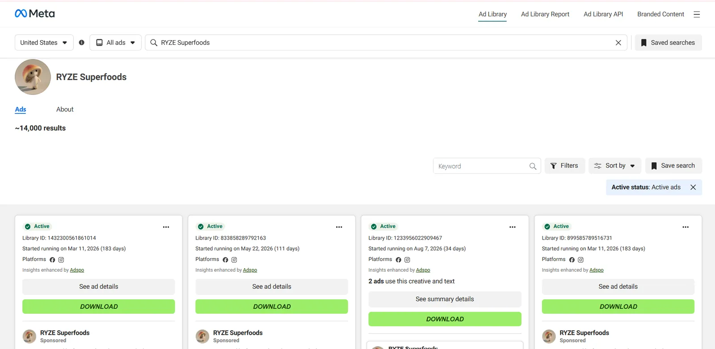Open Adspo link on ad 1233956022909467
The height and width of the screenshot is (349, 715).
click(423, 270)
